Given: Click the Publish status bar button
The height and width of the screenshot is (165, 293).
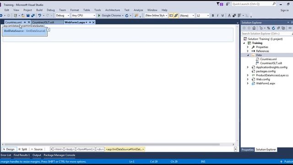Looking at the screenshot, I should point(287,162).
